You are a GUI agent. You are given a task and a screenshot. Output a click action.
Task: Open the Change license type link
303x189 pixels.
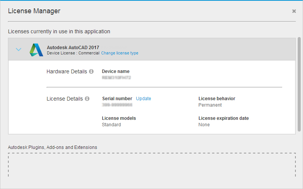click(120, 53)
